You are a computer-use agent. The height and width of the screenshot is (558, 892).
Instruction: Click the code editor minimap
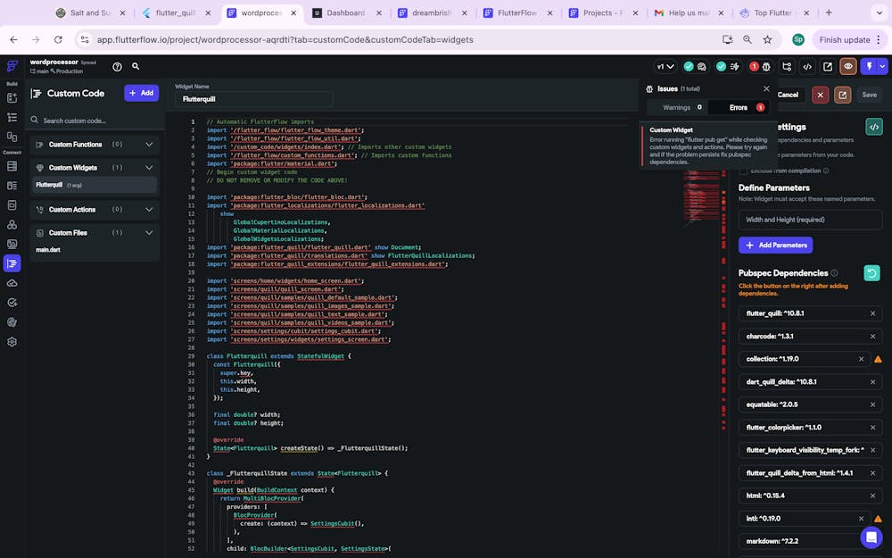703,196
